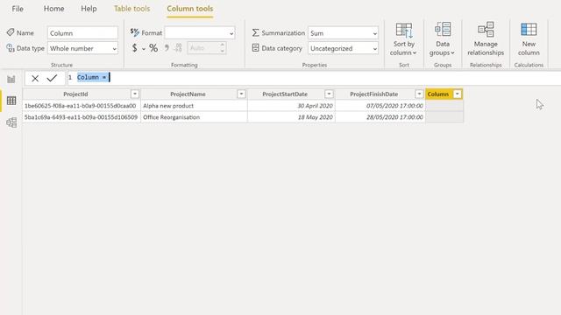Viewport: 561px width, 315px height.
Task: Switch to the Home tab
Action: (x=54, y=9)
